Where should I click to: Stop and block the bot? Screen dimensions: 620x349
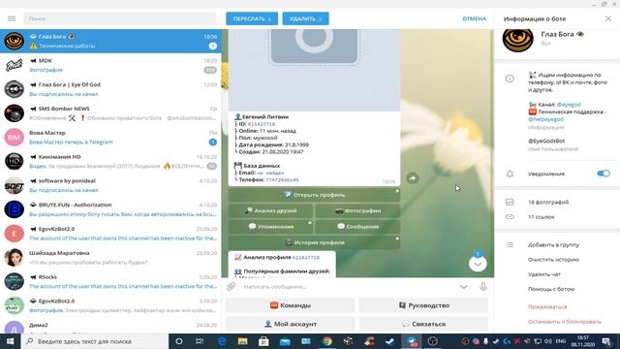click(x=564, y=321)
